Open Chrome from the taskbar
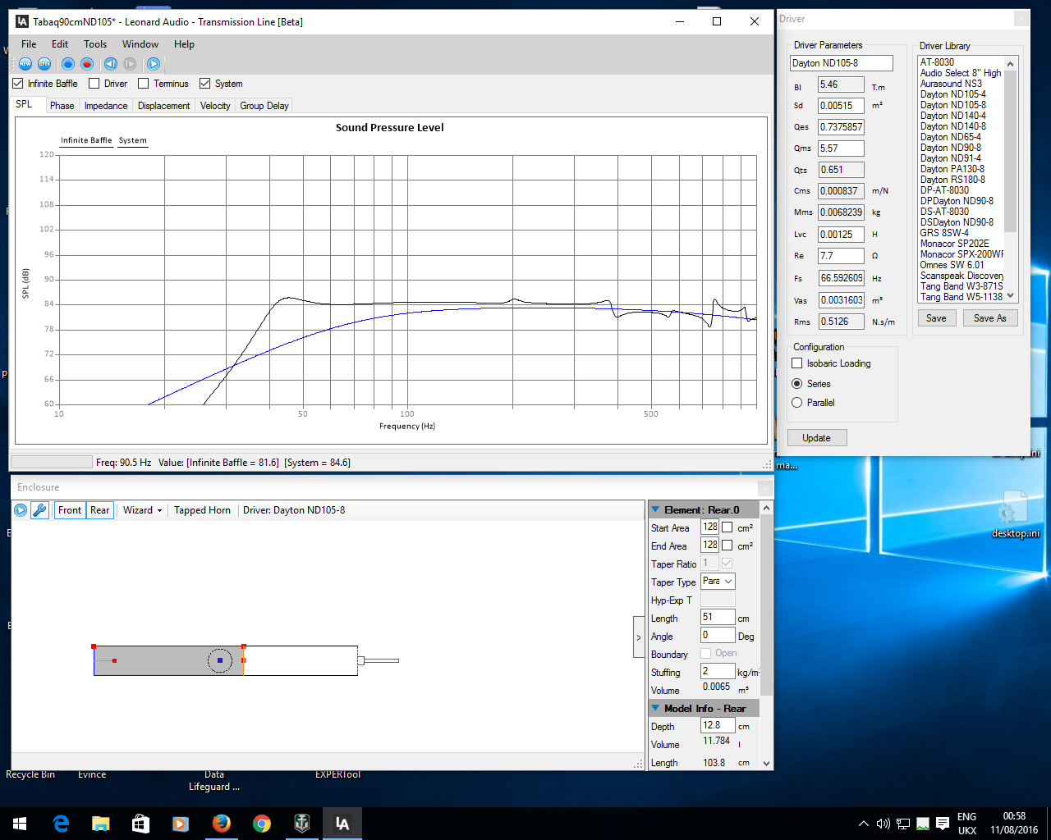Screen dimensions: 1051x840 tap(262, 824)
